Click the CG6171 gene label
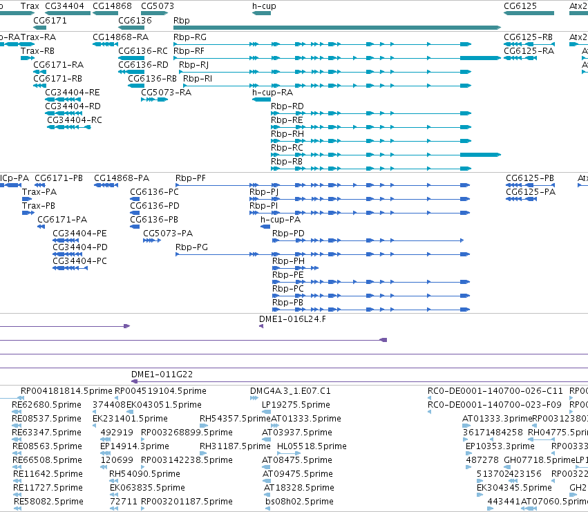The height and width of the screenshot is (512, 588). [50, 21]
